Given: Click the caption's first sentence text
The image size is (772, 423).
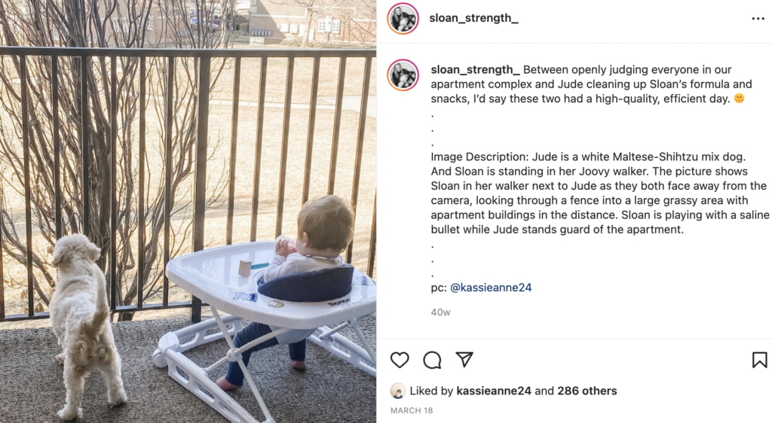Looking at the screenshot, I should coord(591,84).
